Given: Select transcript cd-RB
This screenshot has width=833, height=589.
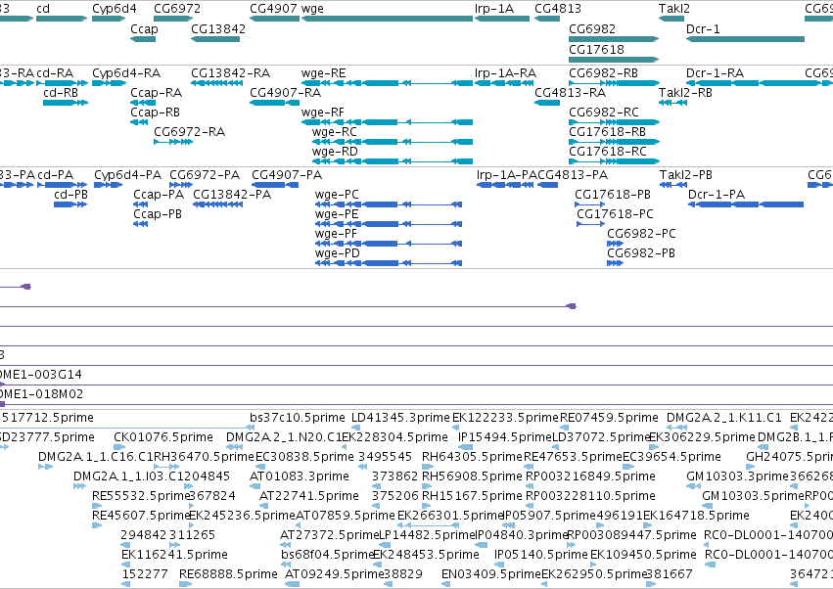Looking at the screenshot, I should pyautogui.click(x=61, y=92).
